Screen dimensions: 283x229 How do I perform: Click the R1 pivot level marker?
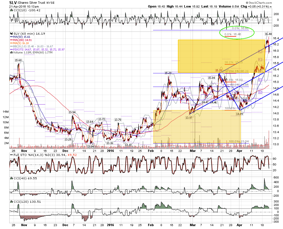tap(260, 59)
